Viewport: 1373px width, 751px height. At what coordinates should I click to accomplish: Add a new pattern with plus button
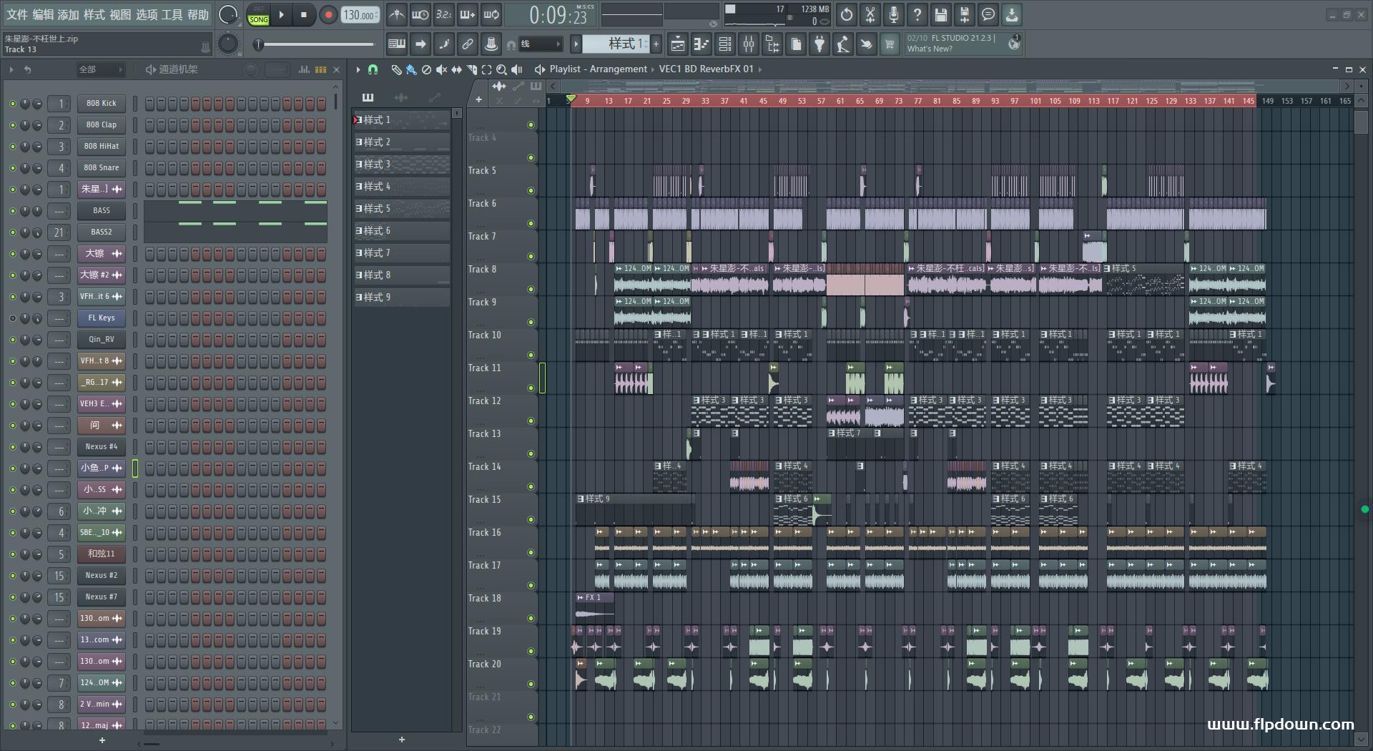click(656, 44)
